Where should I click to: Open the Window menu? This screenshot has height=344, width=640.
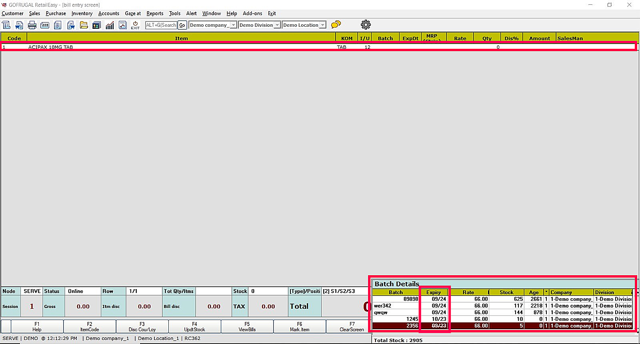pos(212,13)
